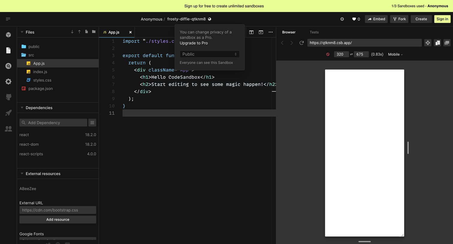Switch to the Browser tab

pyautogui.click(x=289, y=32)
